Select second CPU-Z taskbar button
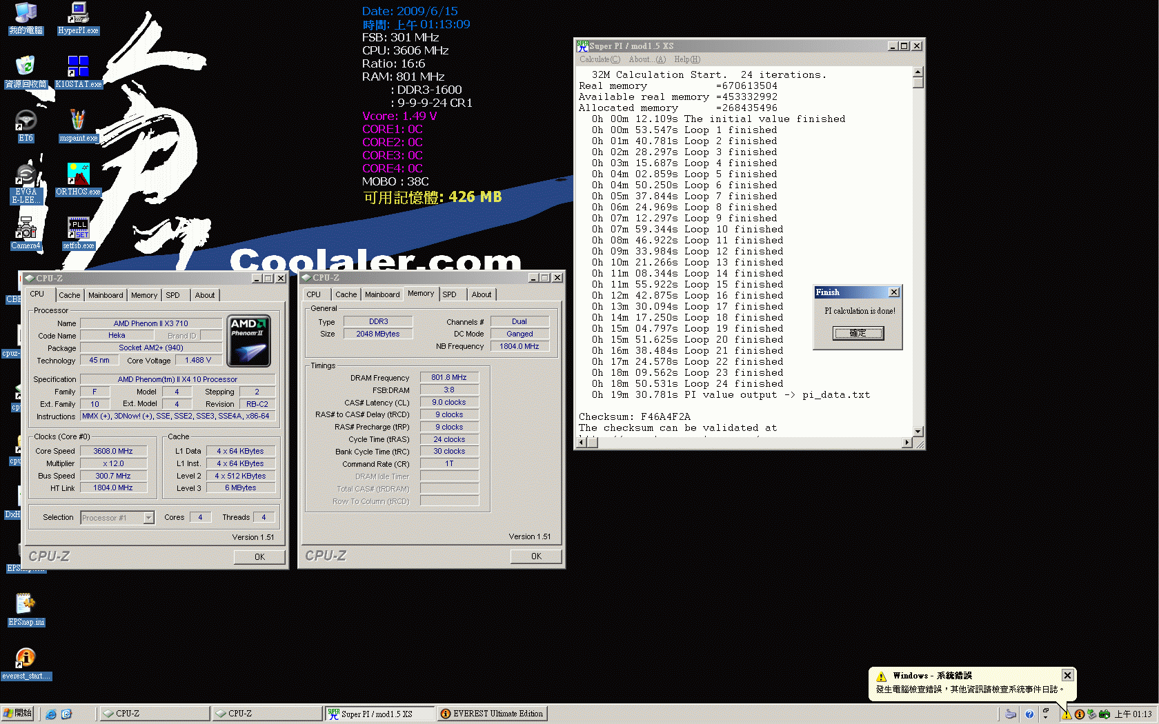The image size is (1159, 724). click(267, 714)
